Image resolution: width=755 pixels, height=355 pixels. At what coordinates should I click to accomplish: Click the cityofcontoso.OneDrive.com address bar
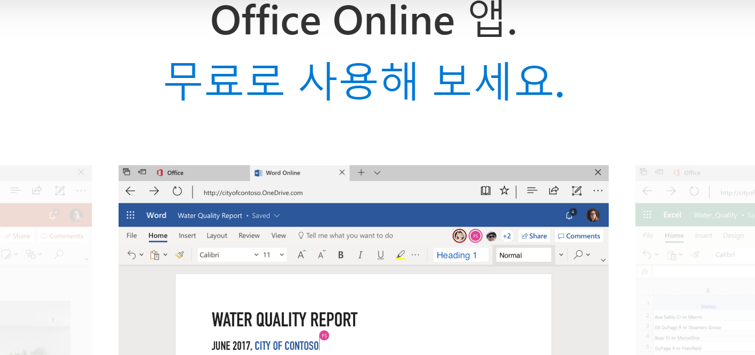tap(253, 193)
